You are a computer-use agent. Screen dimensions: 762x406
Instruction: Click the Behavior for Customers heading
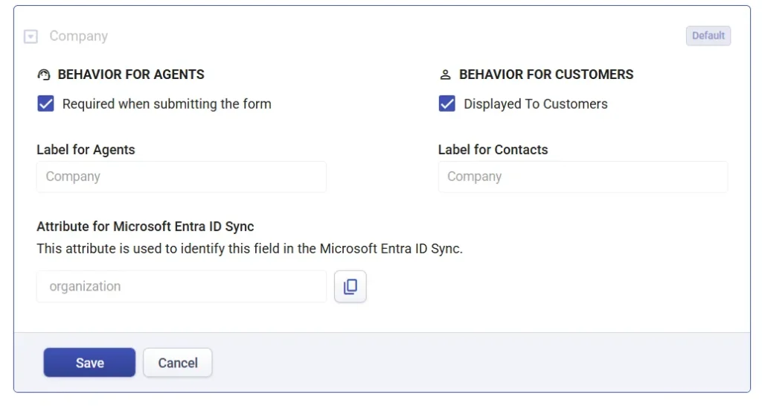click(x=546, y=74)
